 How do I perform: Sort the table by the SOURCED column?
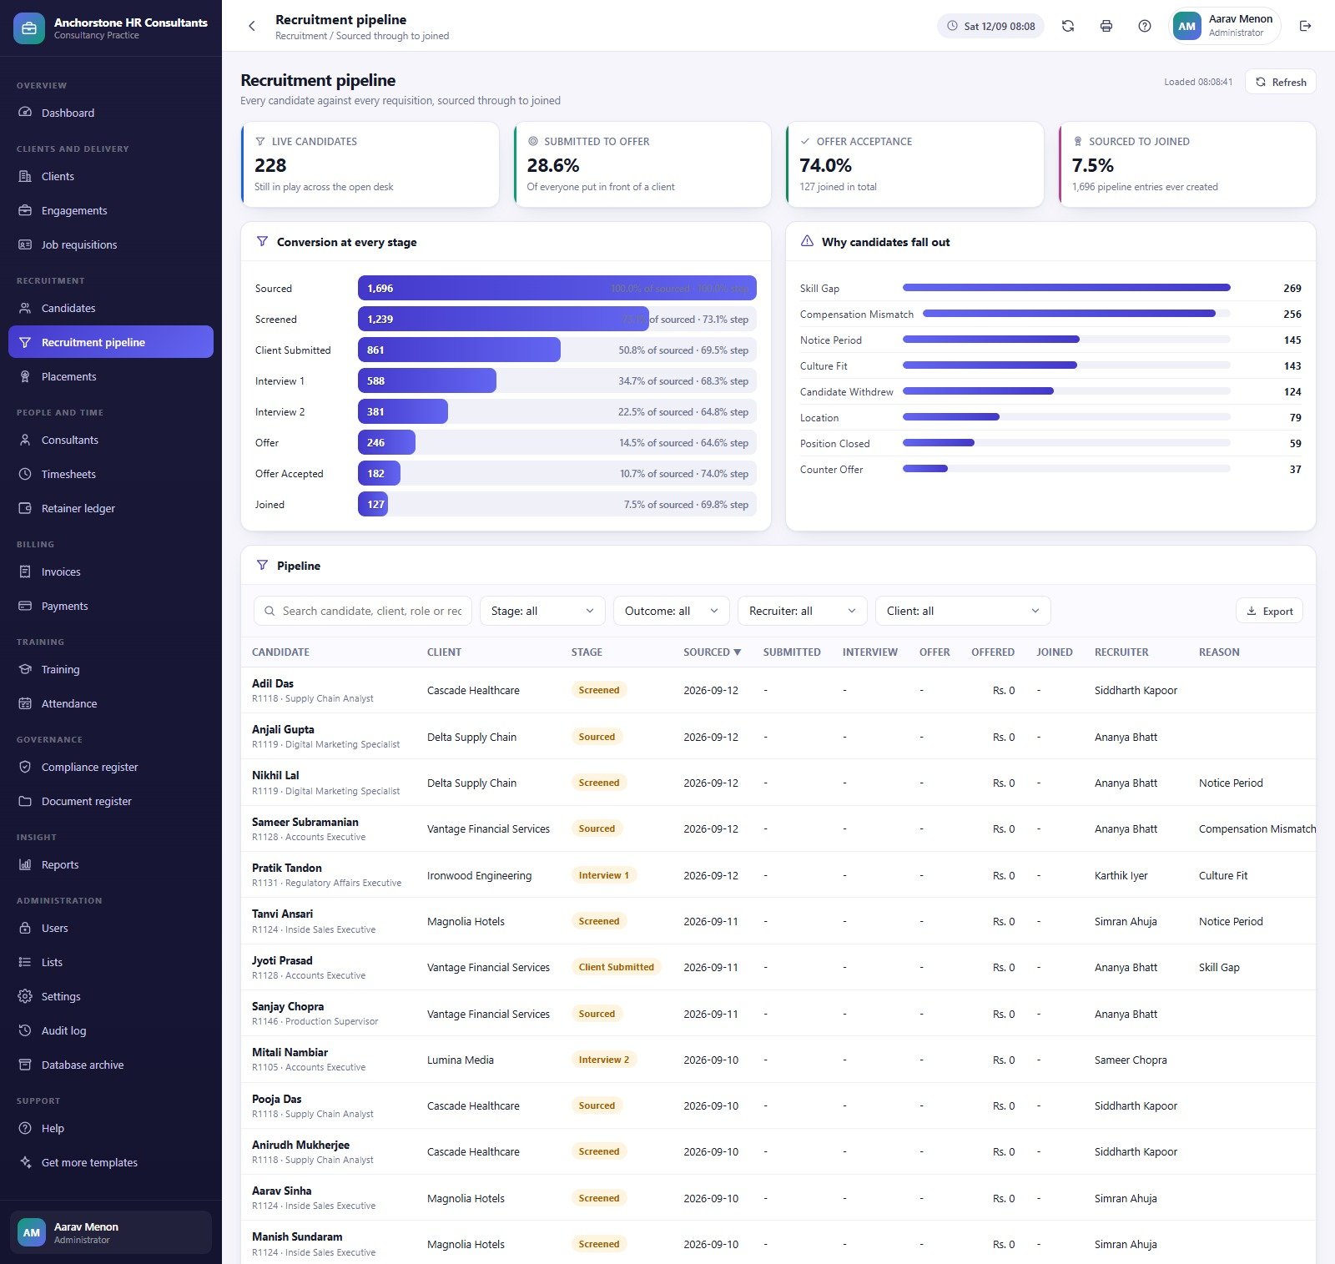pos(712,652)
